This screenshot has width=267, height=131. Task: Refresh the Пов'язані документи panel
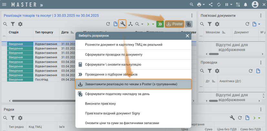(x=247, y=24)
